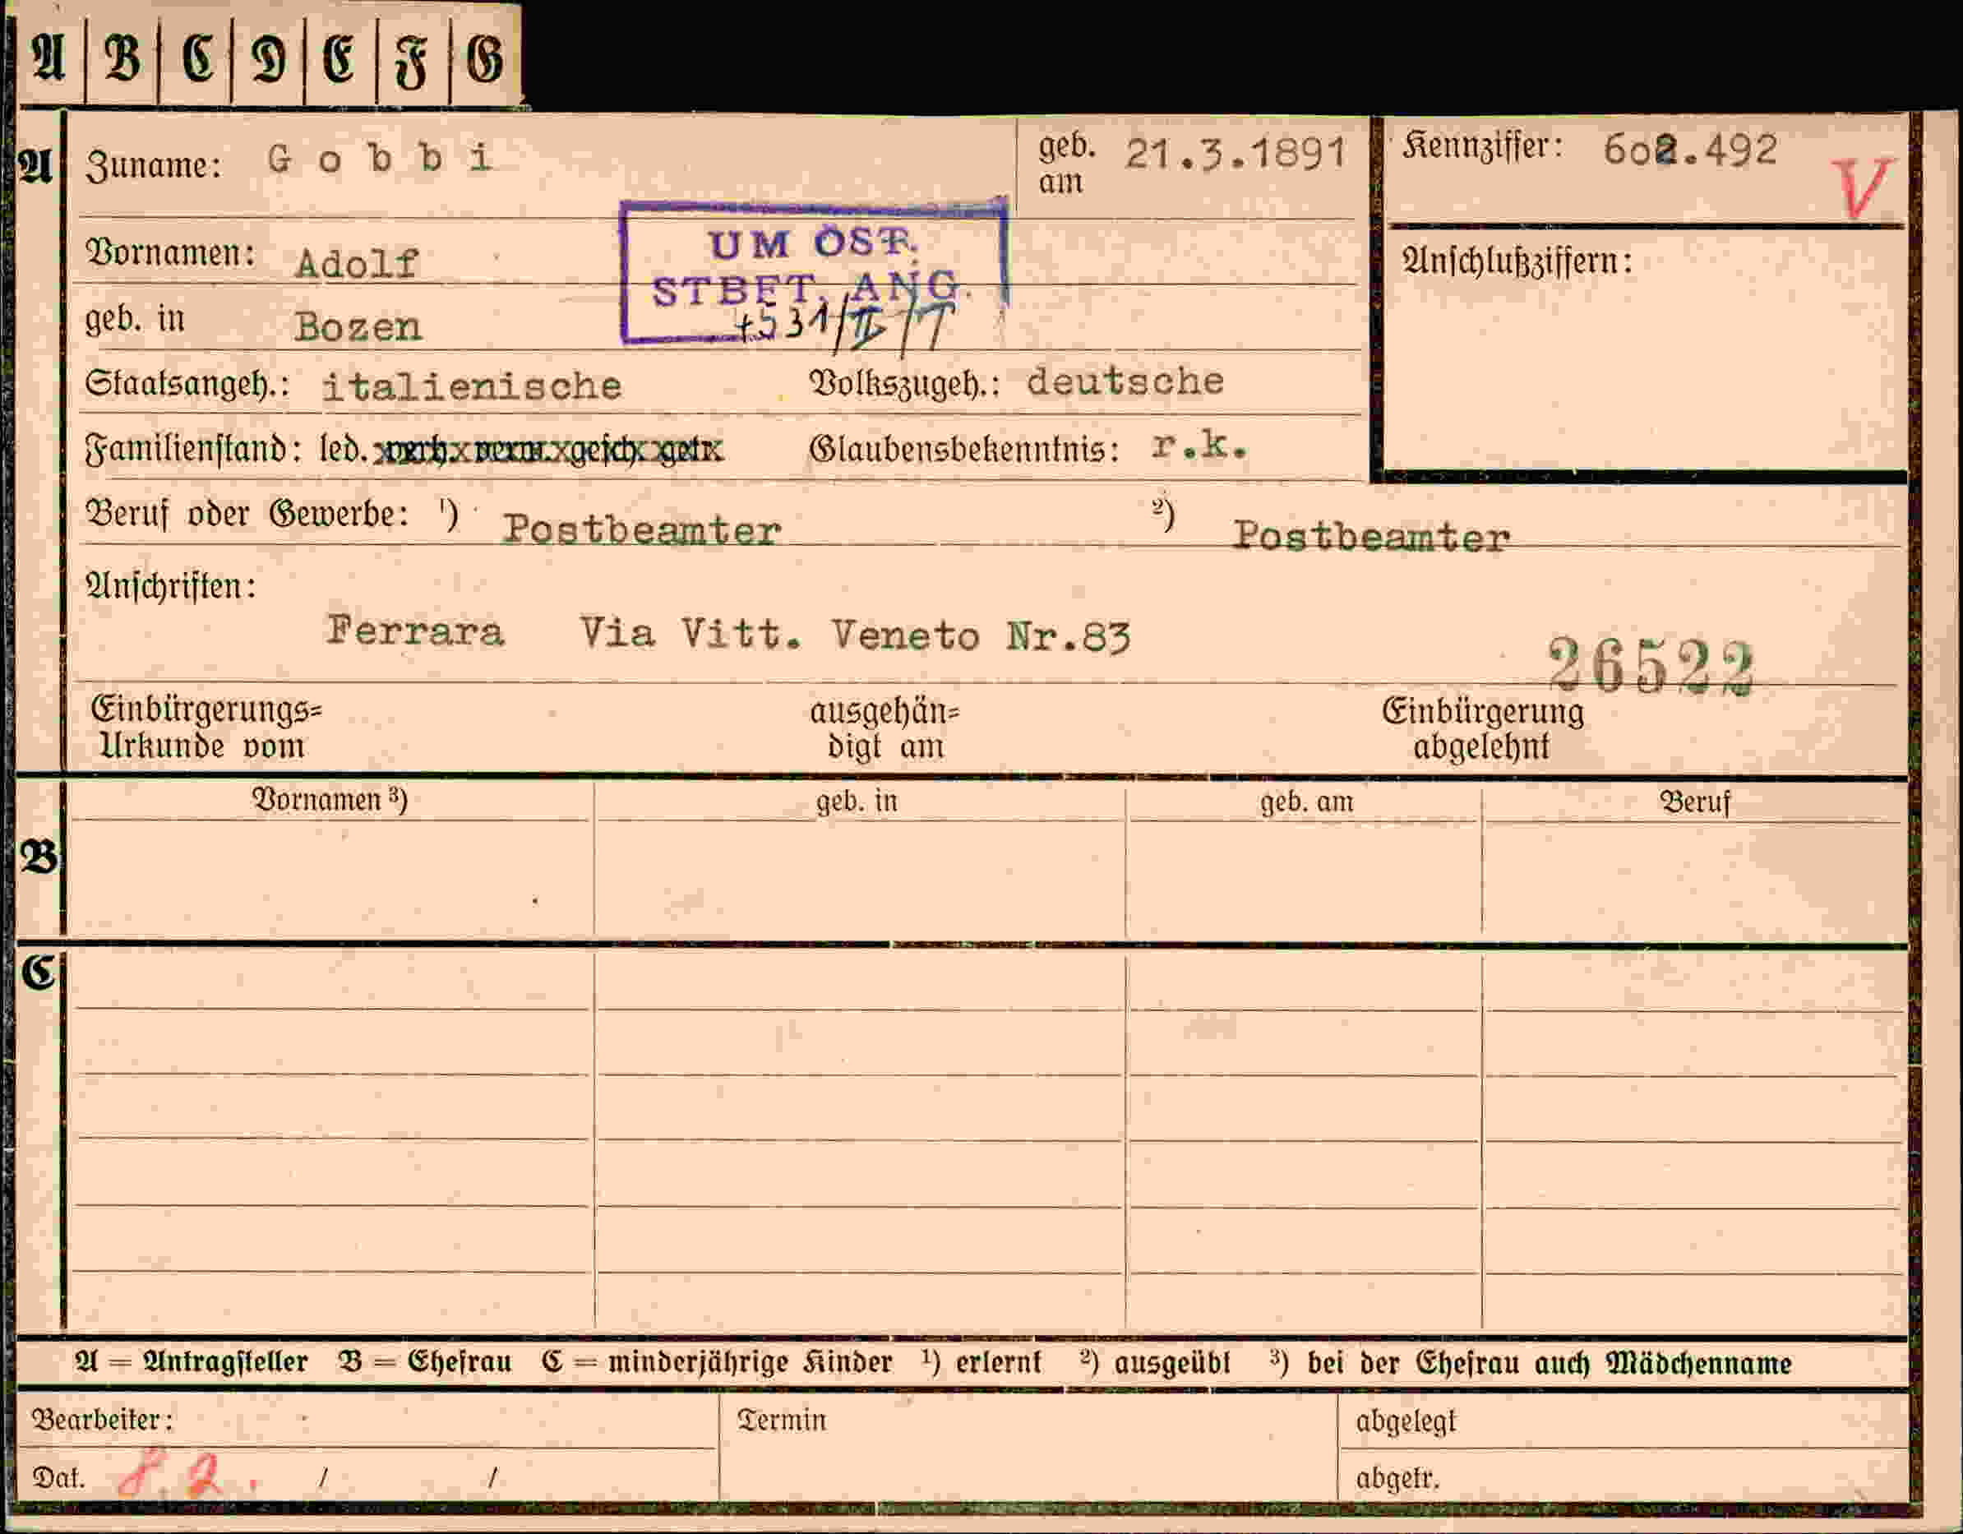Screen dimensions: 1963x1534
Task: Click the "Beruf oder Gewerbe:" label
Action: [x=247, y=514]
